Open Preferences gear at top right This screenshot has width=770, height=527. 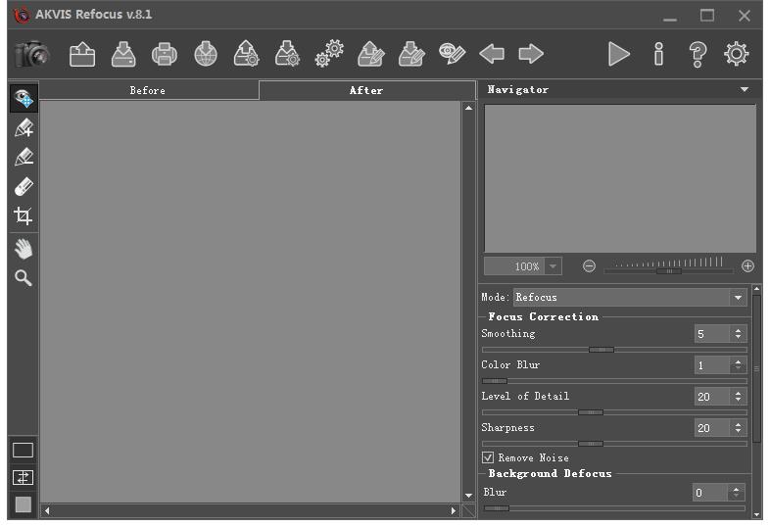pos(736,55)
